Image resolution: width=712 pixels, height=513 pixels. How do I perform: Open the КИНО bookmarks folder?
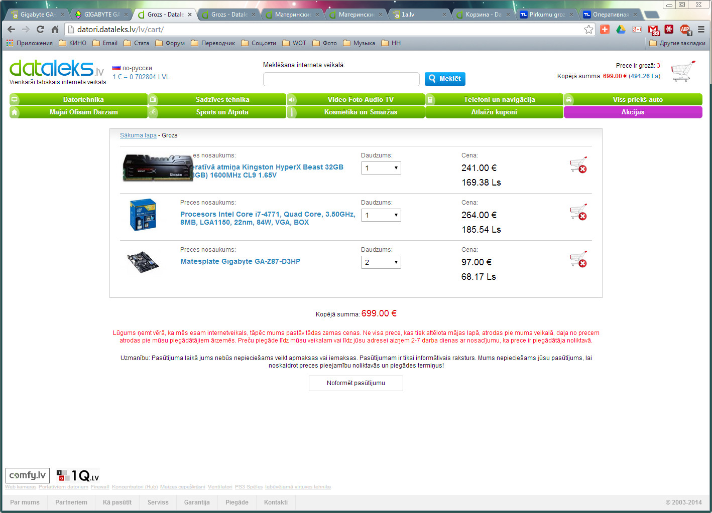pyautogui.click(x=73, y=43)
